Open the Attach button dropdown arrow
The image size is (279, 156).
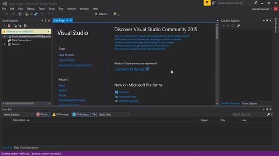(109, 14)
